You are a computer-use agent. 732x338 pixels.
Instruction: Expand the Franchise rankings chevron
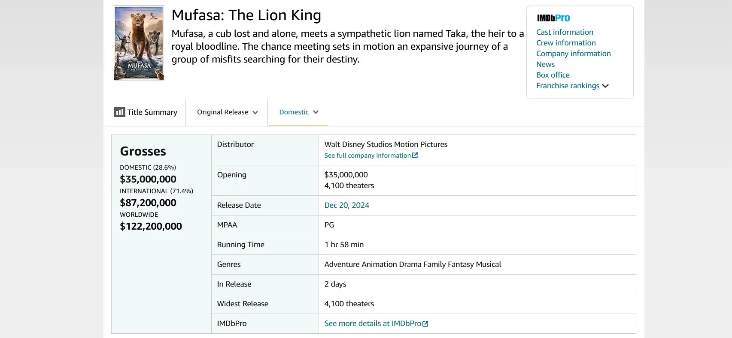pos(605,86)
